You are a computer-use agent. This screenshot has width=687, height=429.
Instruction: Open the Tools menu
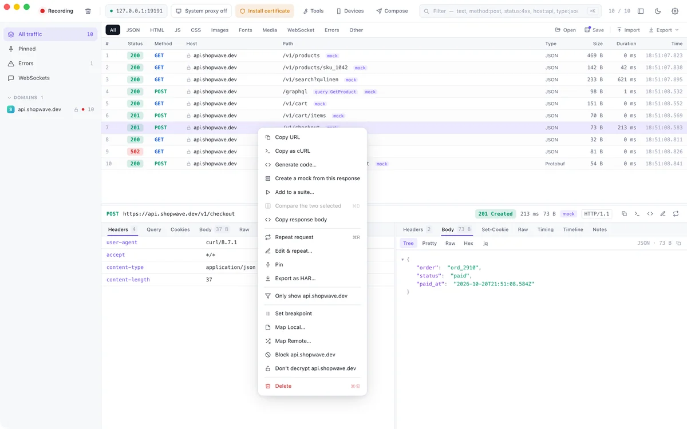[313, 11]
